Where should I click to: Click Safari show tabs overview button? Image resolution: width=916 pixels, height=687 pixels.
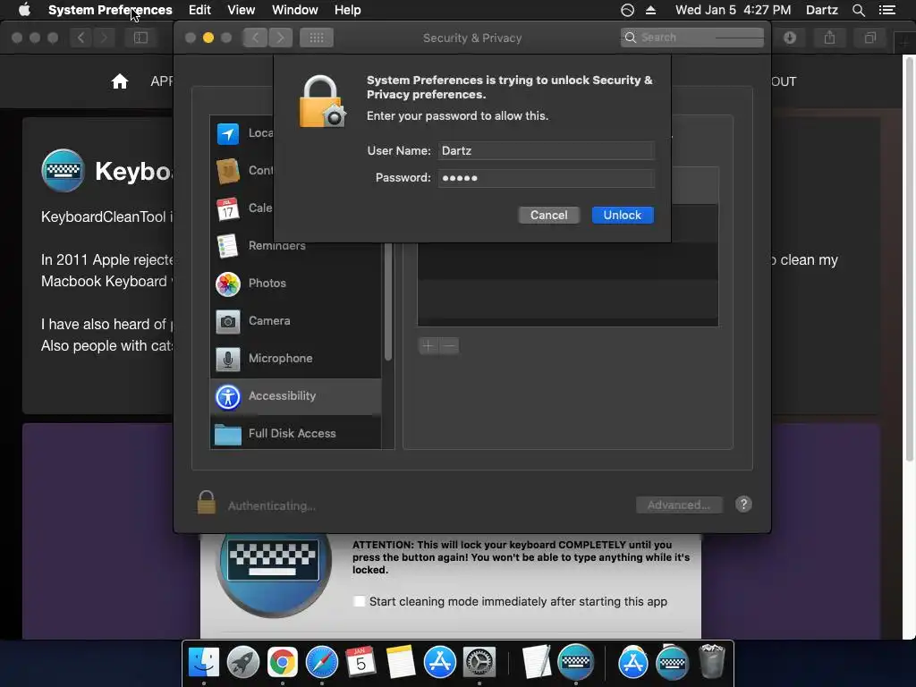tap(869, 38)
